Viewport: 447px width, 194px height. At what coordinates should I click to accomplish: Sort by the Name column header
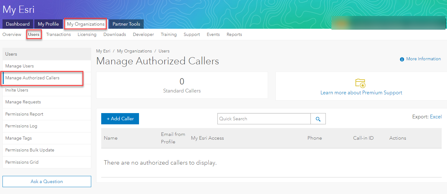click(111, 138)
